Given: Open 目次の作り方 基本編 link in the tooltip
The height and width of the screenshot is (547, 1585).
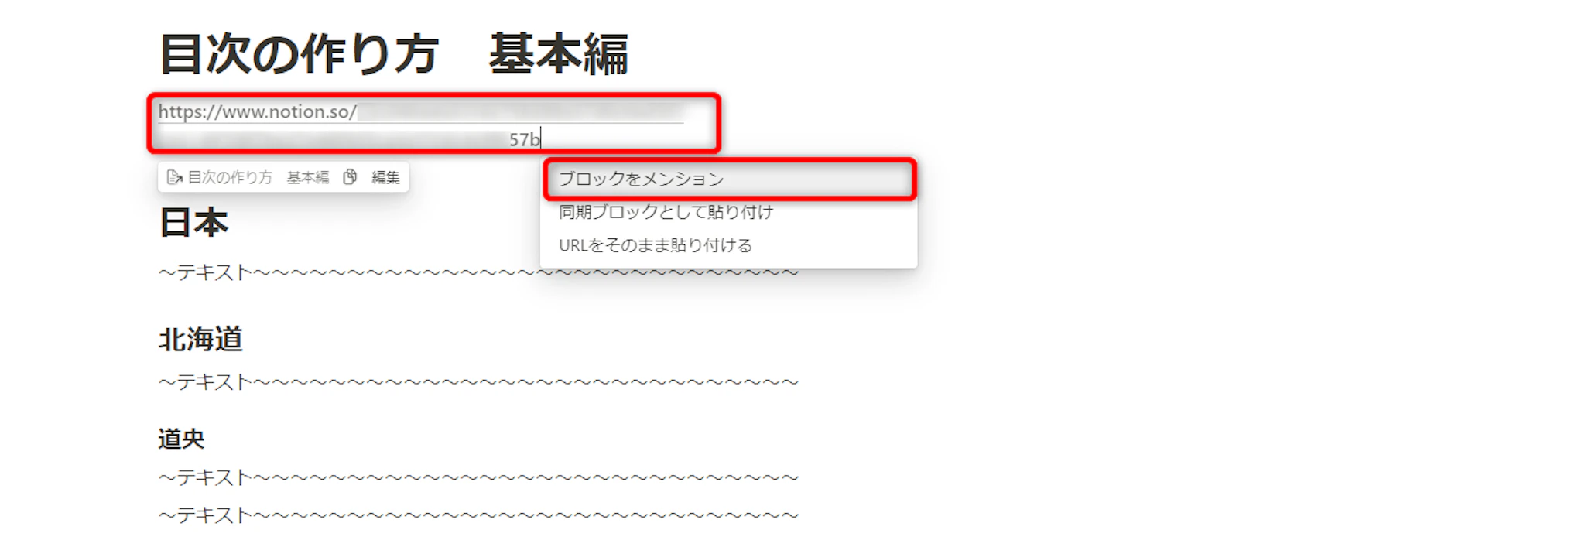Looking at the screenshot, I should pyautogui.click(x=258, y=177).
